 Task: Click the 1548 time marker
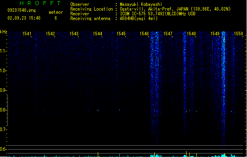pos(191,34)
